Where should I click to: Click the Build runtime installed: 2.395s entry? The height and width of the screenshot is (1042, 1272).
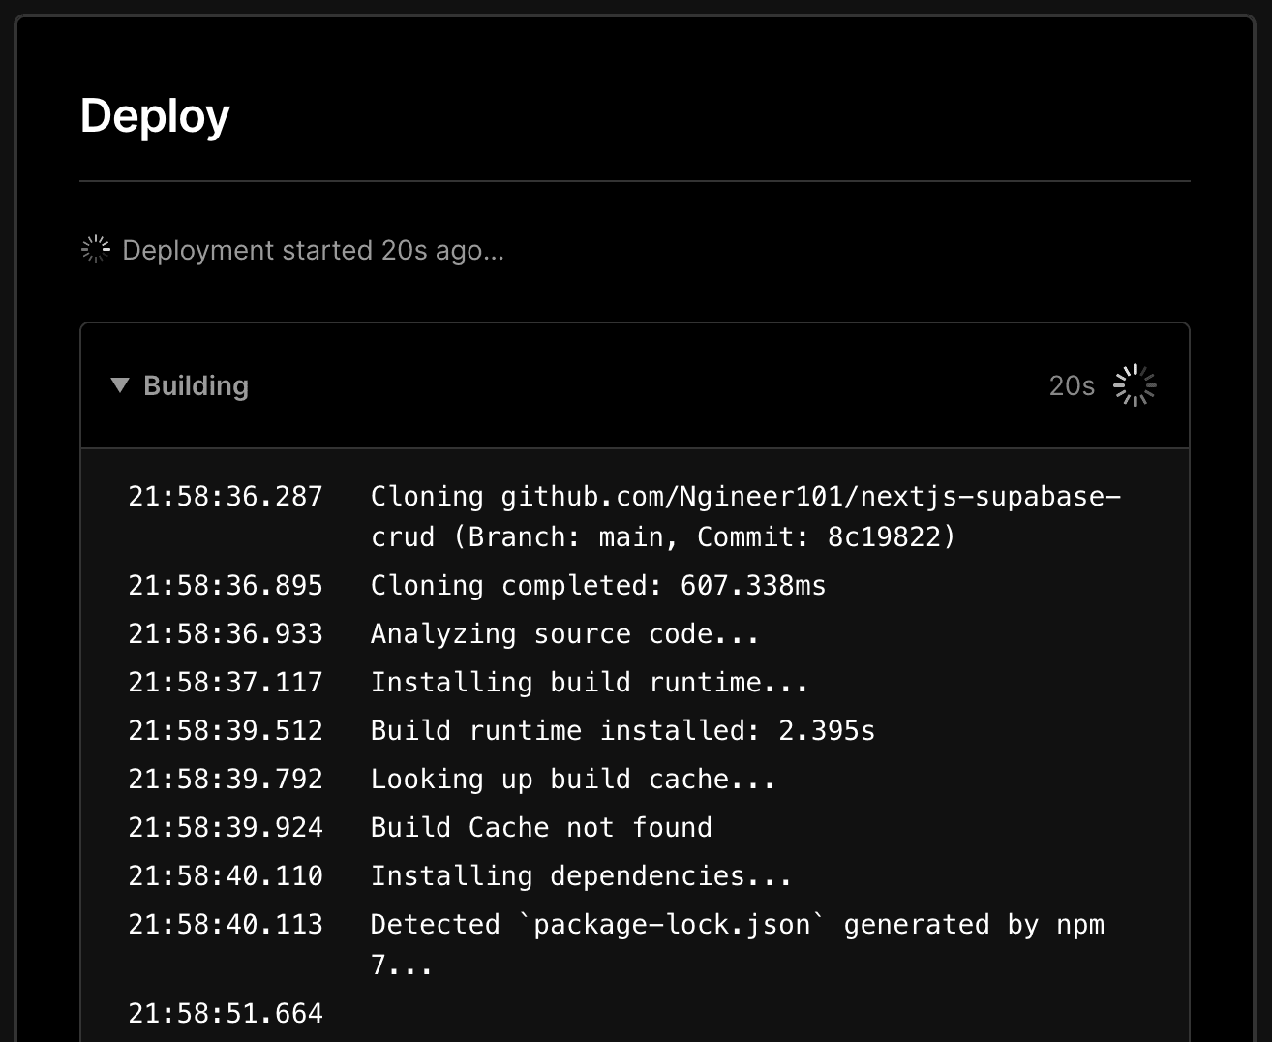[622, 730]
